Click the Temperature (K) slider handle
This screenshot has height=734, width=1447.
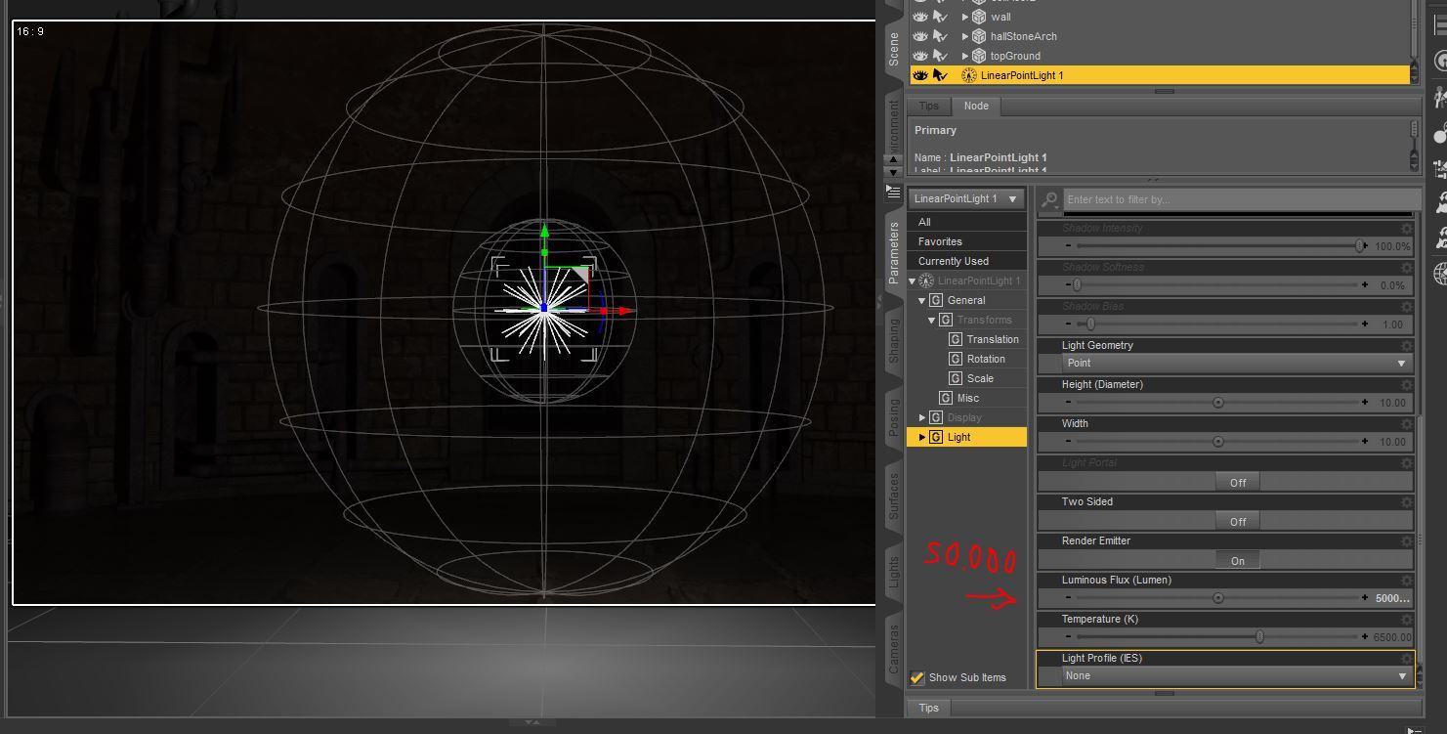pyautogui.click(x=1259, y=637)
